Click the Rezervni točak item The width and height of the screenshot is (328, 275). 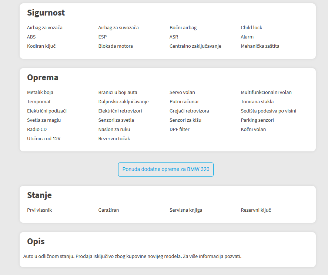(114, 138)
